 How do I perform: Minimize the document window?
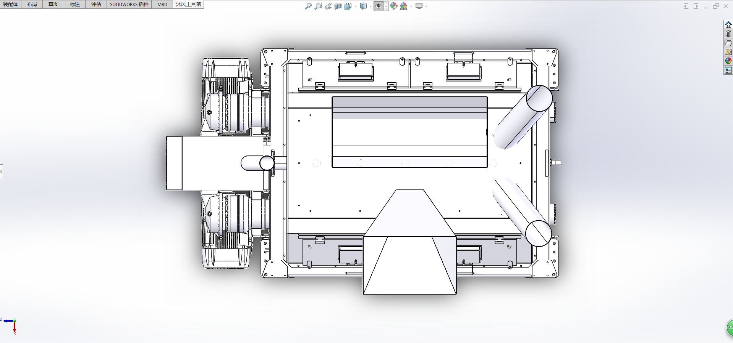(x=706, y=6)
